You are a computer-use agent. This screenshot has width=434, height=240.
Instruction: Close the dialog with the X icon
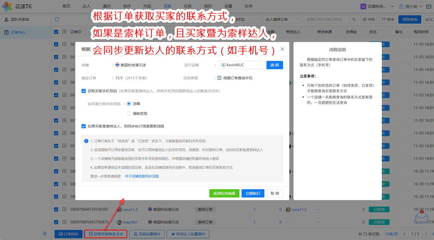[282, 49]
